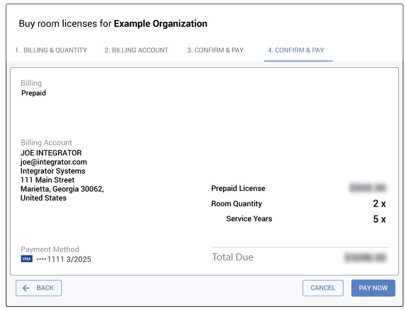Click the Prepaid billing type value
This screenshot has width=405, height=310.
click(34, 93)
